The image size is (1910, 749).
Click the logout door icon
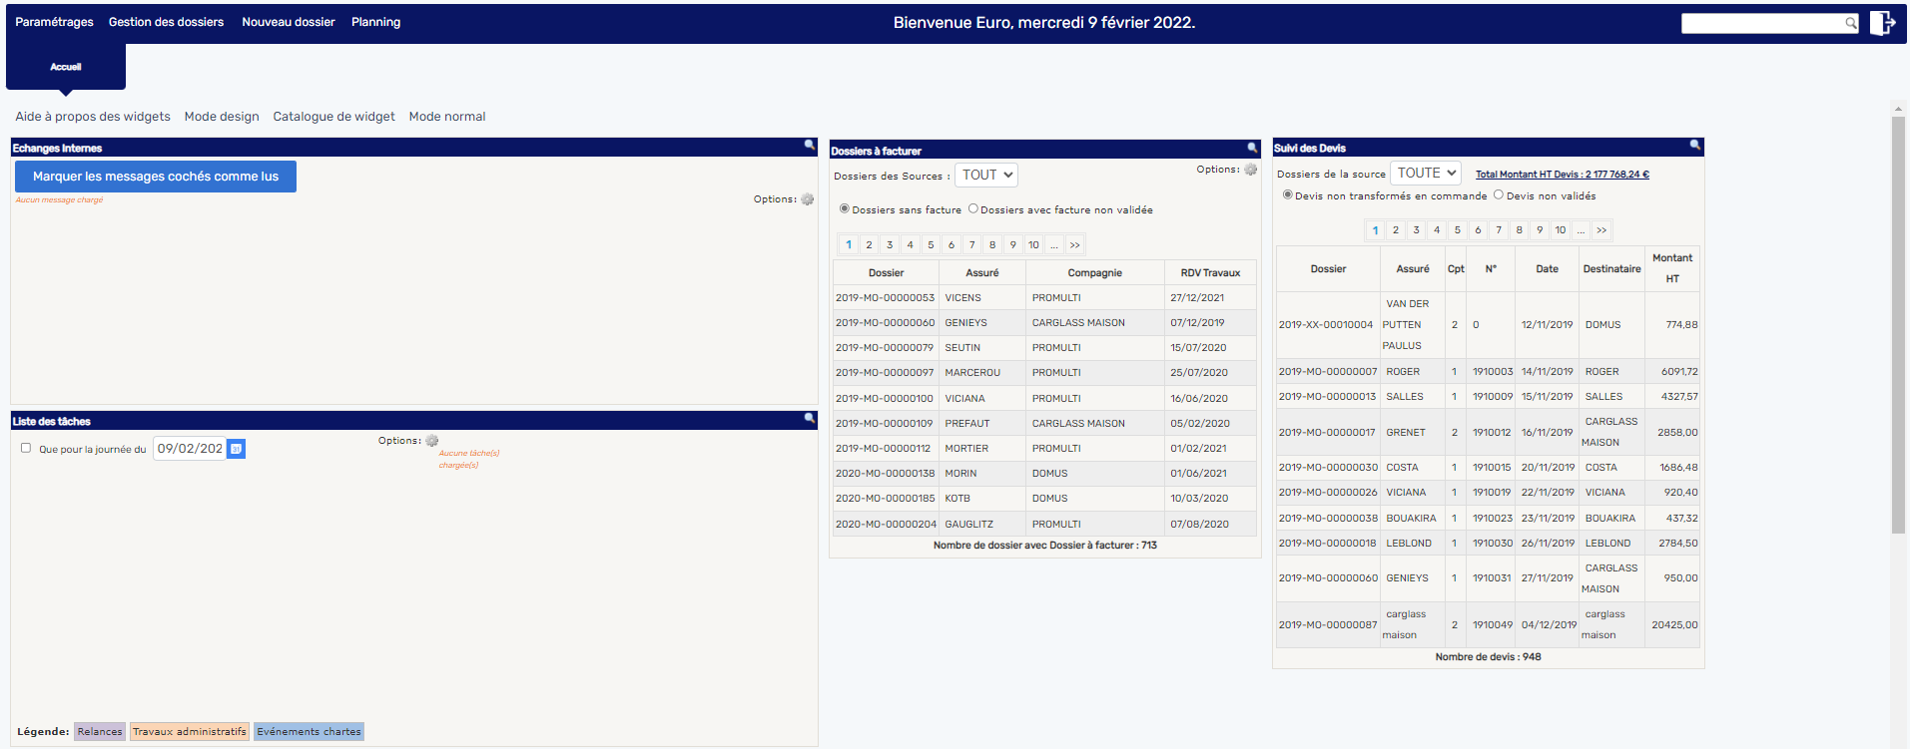click(1882, 23)
